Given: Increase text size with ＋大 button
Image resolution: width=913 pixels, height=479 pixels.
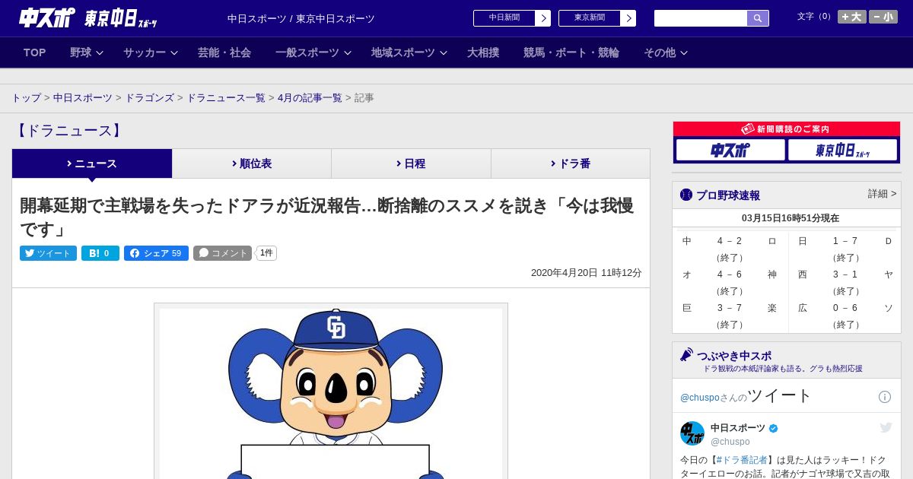Looking at the screenshot, I should click(851, 17).
